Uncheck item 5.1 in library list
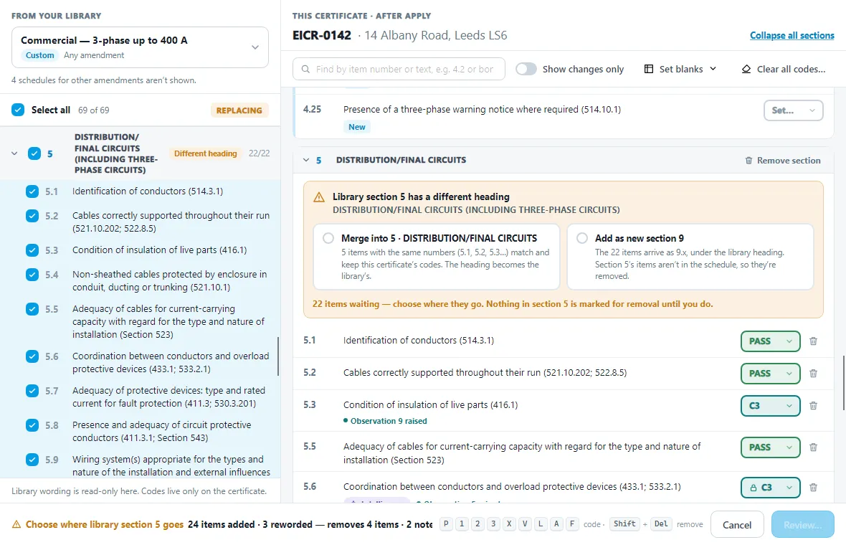 click(32, 191)
